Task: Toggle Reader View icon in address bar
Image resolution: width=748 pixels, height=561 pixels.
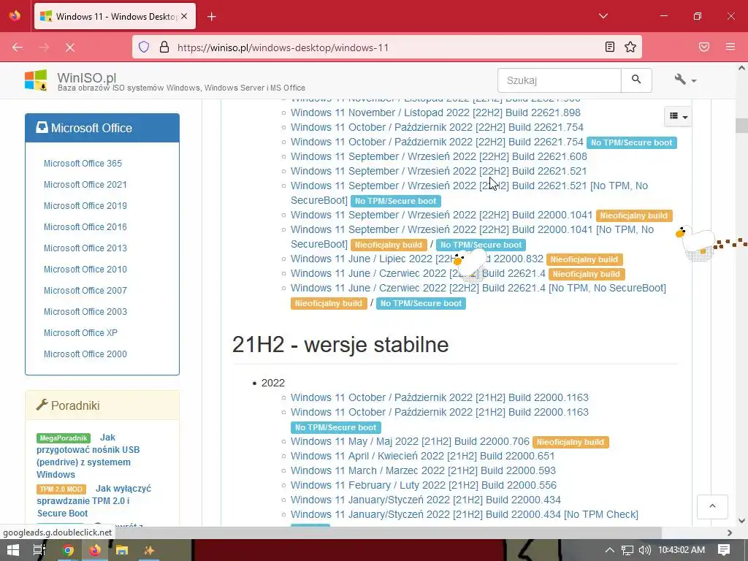Action: click(x=610, y=47)
